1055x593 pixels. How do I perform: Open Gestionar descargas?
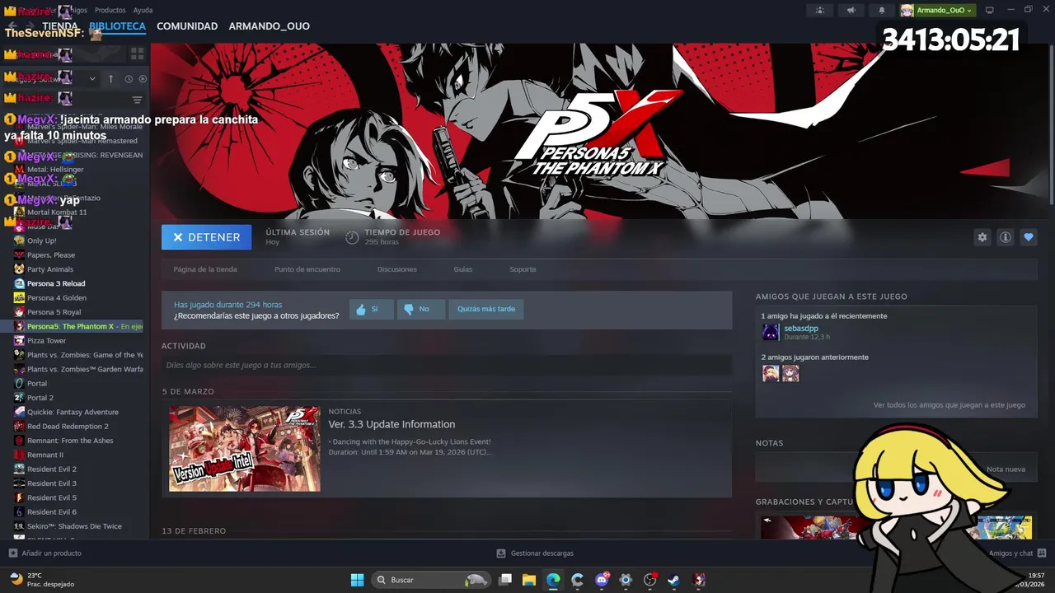point(535,553)
